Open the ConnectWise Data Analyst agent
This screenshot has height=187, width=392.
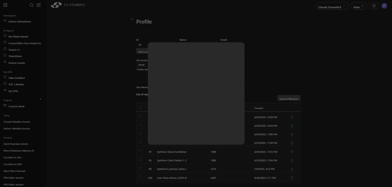pyautogui.click(x=25, y=43)
